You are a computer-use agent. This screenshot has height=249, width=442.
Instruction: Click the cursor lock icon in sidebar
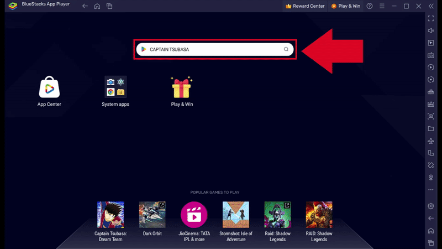click(x=431, y=43)
